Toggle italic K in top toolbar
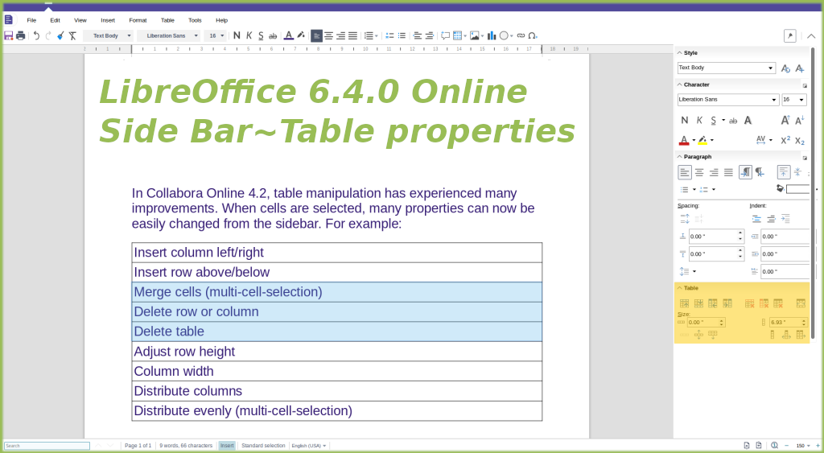 (249, 35)
